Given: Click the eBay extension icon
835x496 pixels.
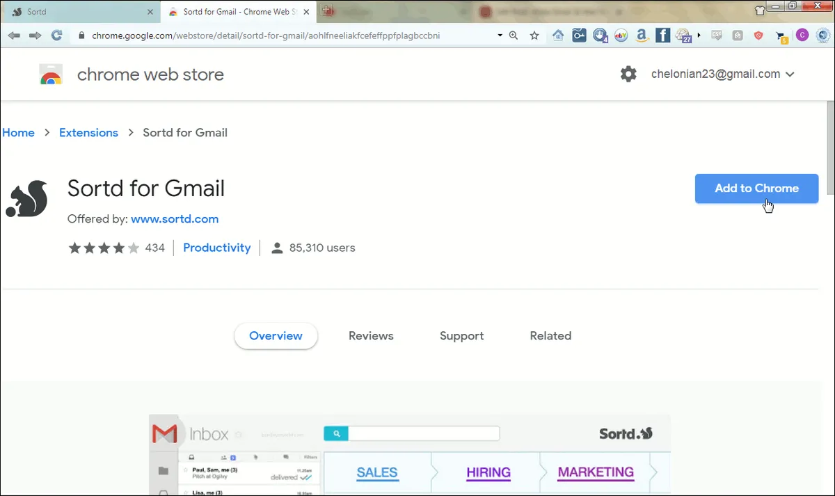Looking at the screenshot, I should [x=621, y=35].
